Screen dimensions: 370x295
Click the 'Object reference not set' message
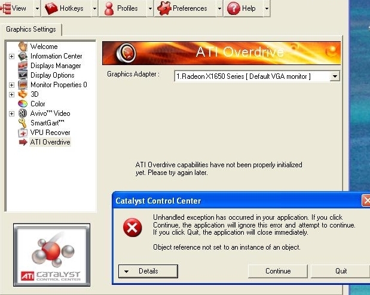[227, 247]
